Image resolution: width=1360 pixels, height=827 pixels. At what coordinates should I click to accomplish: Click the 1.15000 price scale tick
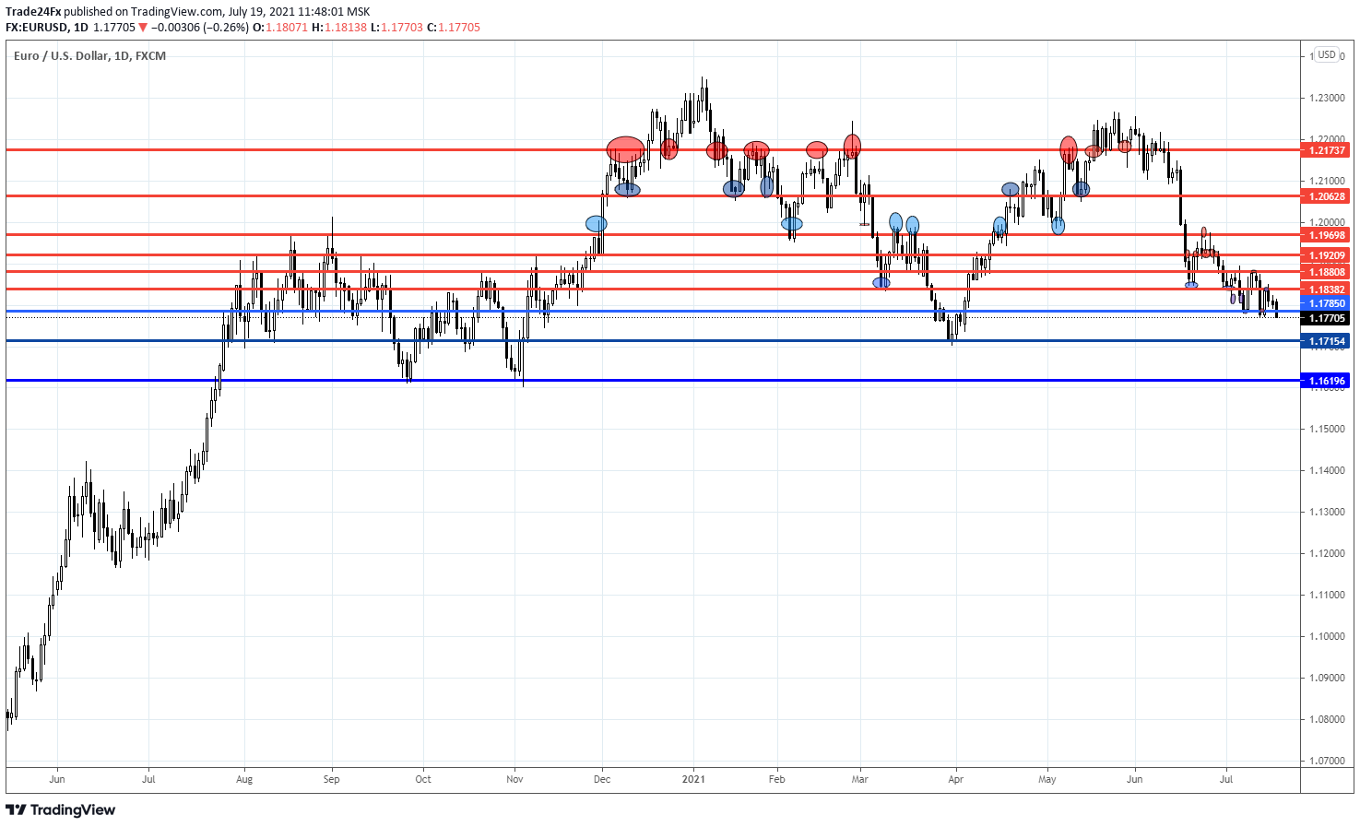pos(1326,429)
